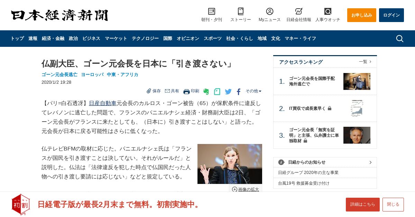Click the teal clip-note share icon
Viewport: 415px width, 217px height.
click(217, 92)
